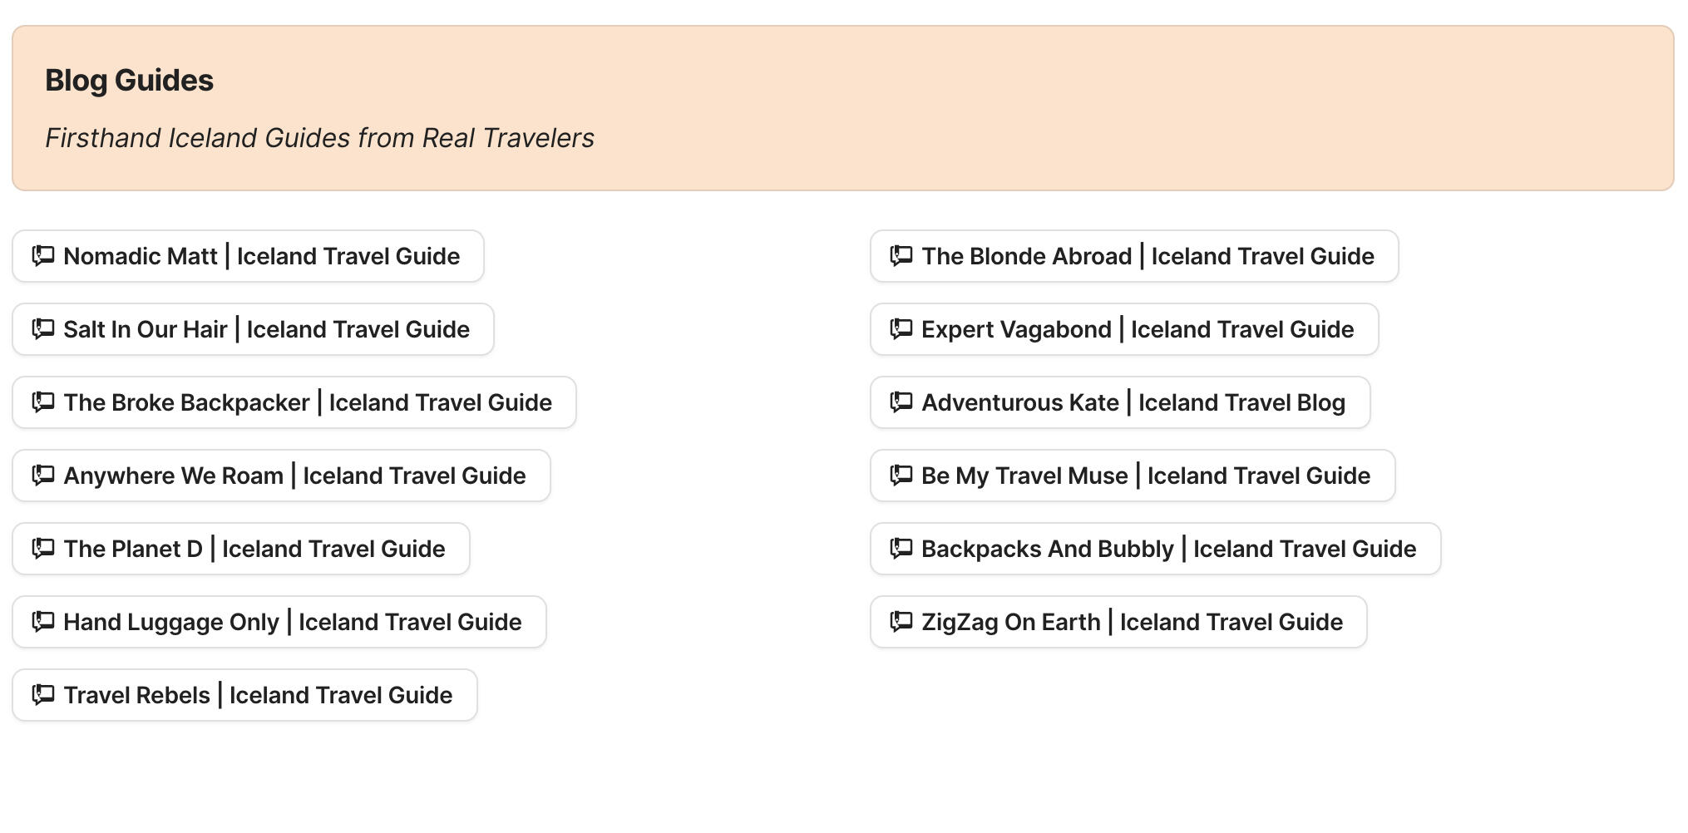Click the chat icon for ZigZag On Earth
This screenshot has height=833, width=1688.
coord(900,622)
